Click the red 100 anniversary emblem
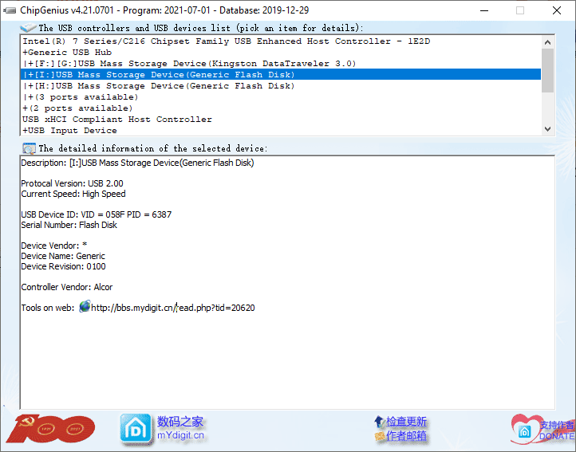This screenshot has width=576, height=452. click(50, 429)
